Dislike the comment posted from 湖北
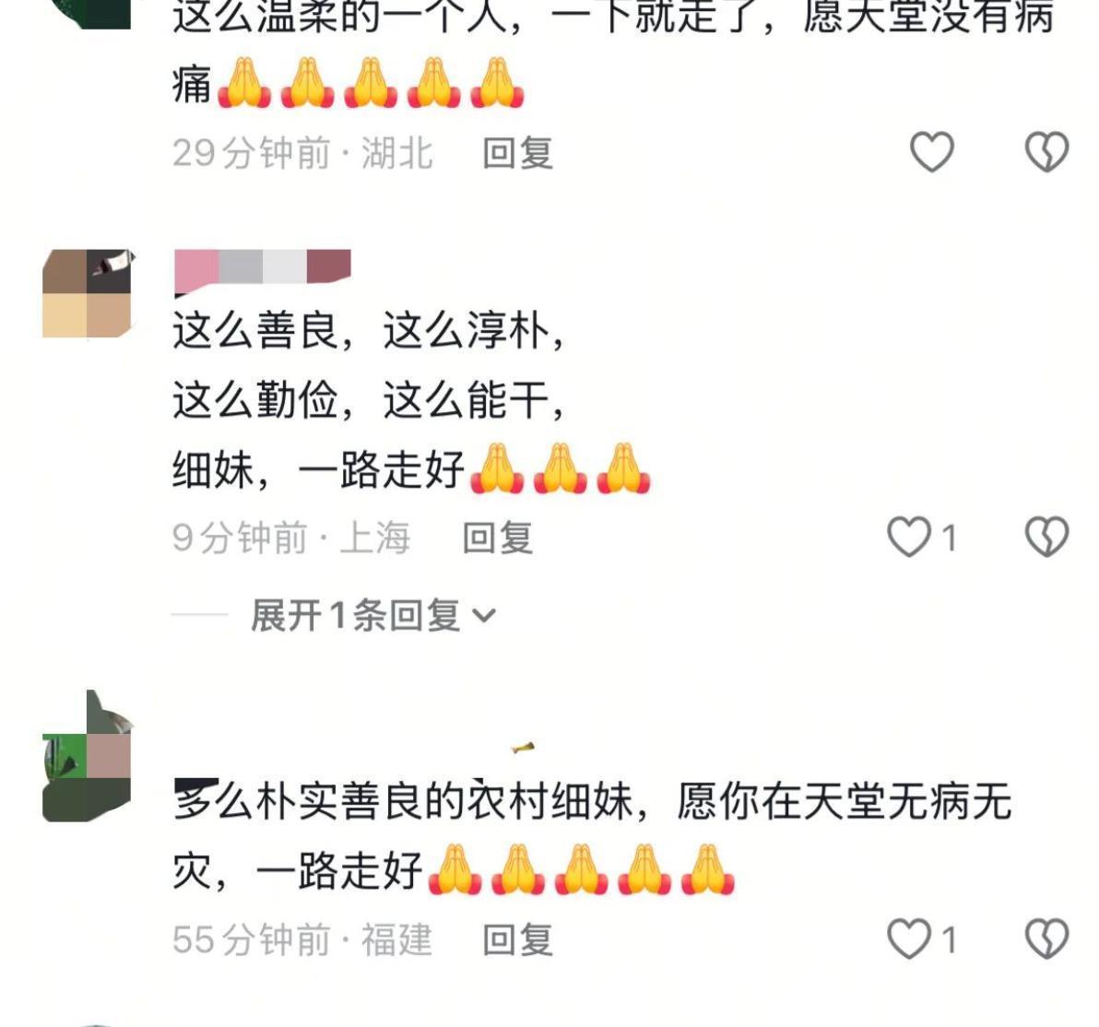The width and height of the screenshot is (1099, 1027). tap(1046, 151)
